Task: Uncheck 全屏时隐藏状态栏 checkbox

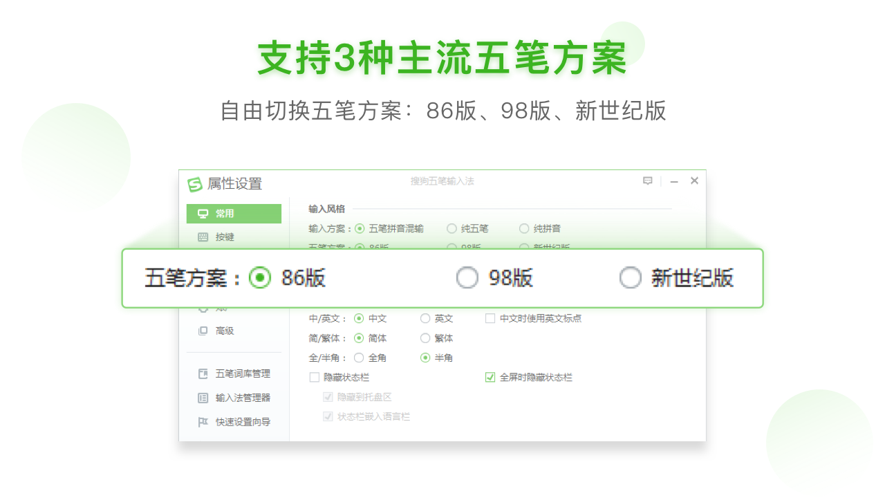Action: (x=490, y=378)
